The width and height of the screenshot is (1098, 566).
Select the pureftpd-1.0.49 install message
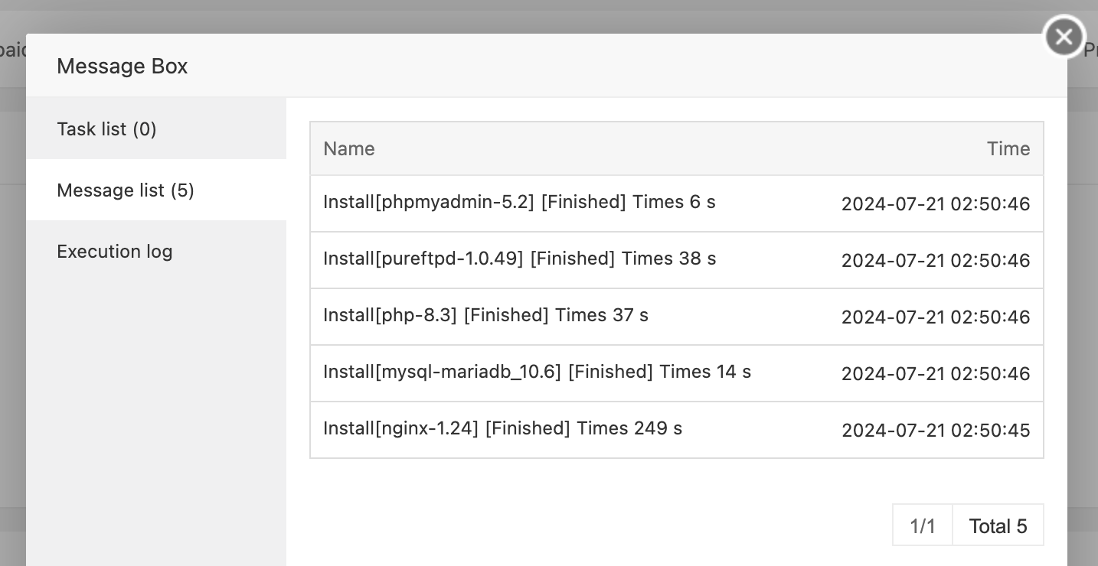coord(677,260)
